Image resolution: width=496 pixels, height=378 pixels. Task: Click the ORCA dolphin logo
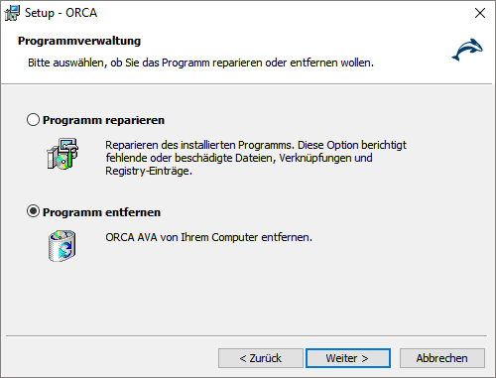(x=467, y=50)
